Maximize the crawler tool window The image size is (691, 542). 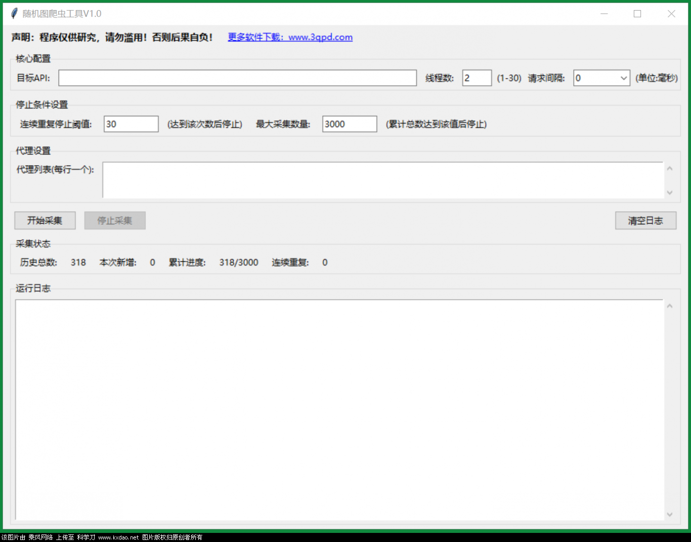tap(637, 14)
